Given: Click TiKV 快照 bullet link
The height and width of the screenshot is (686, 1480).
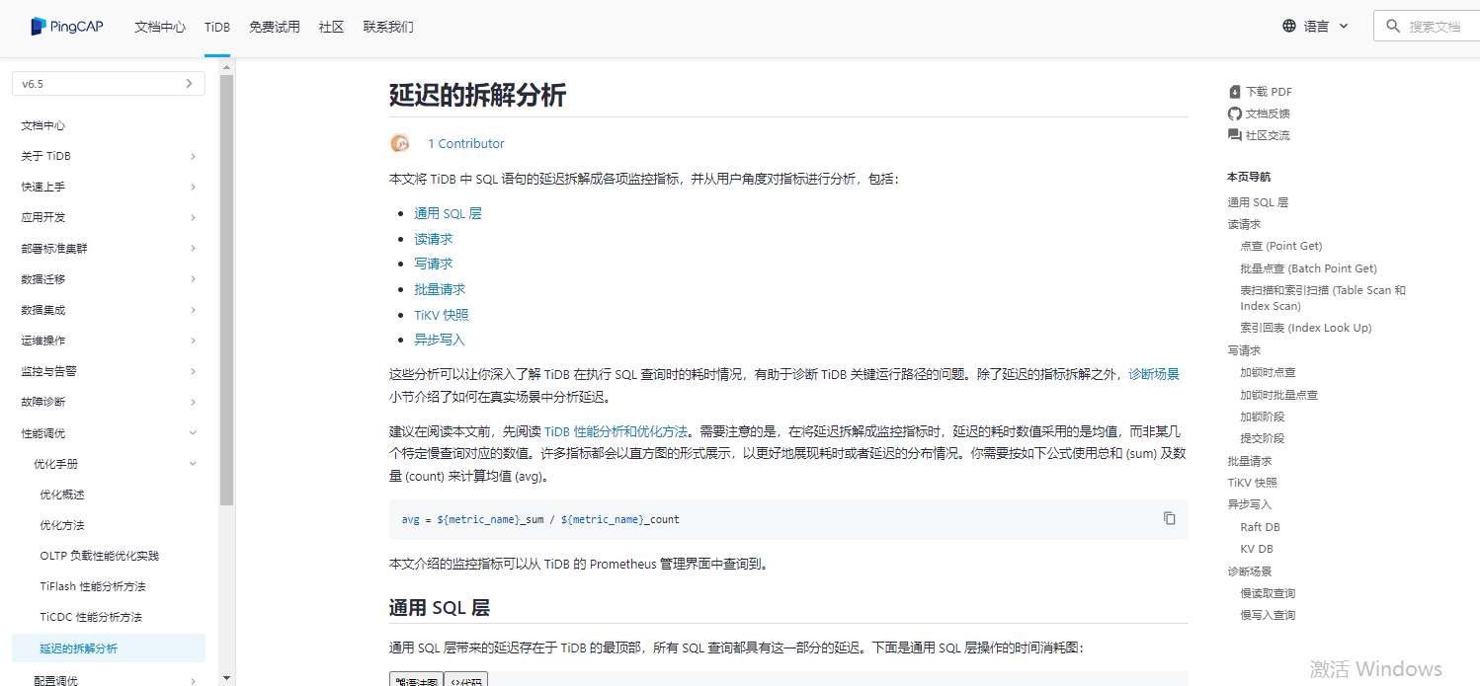Looking at the screenshot, I should coord(442,315).
